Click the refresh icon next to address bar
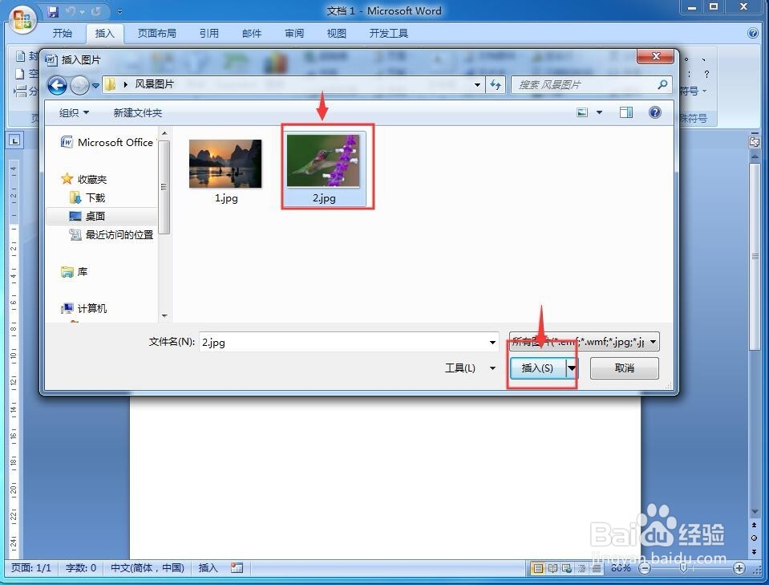Viewport: 769px width, 585px height. coord(496,85)
